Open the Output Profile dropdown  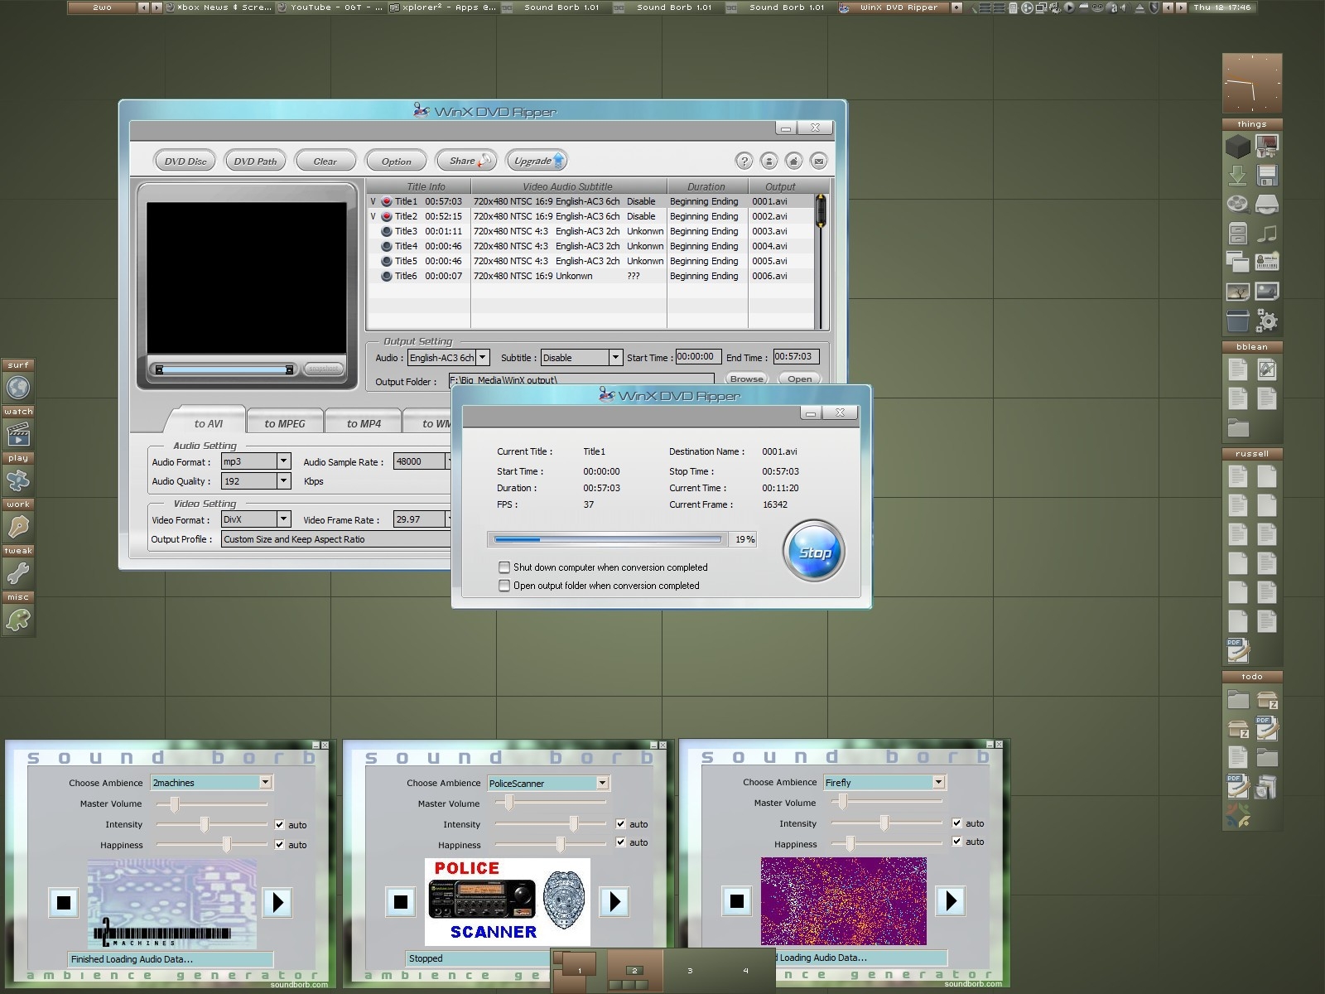point(336,539)
